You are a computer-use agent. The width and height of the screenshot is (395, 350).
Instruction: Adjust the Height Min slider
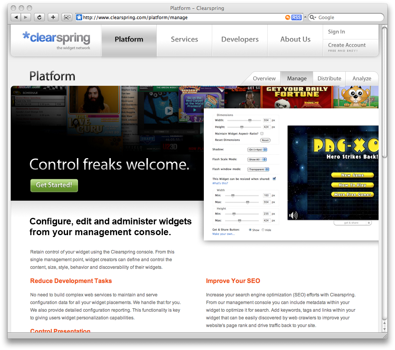pos(234,214)
